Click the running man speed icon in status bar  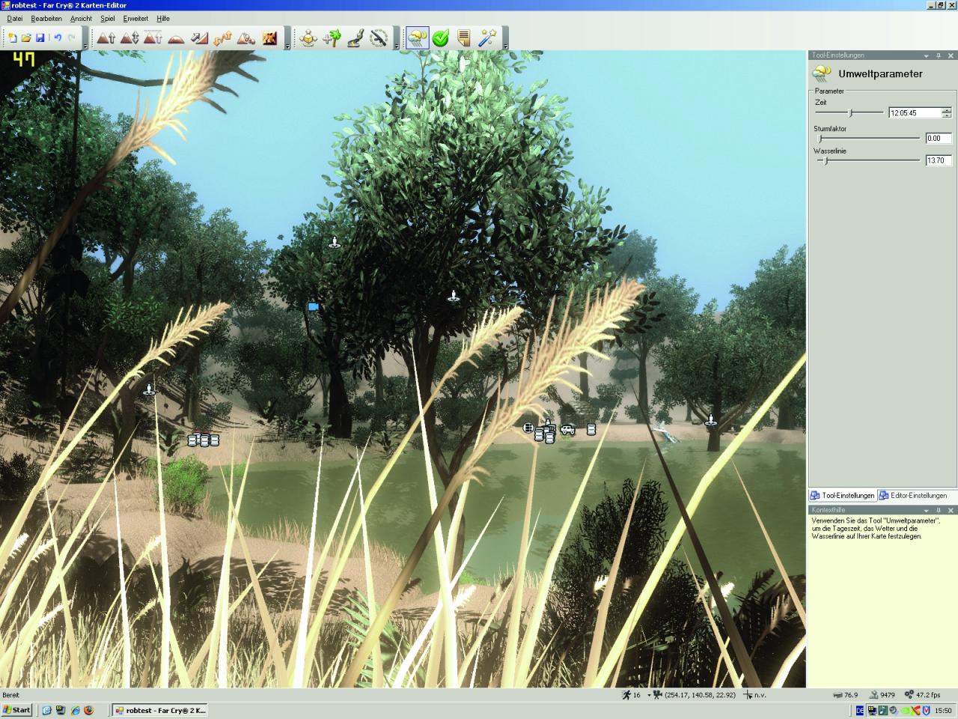pyautogui.click(x=626, y=695)
